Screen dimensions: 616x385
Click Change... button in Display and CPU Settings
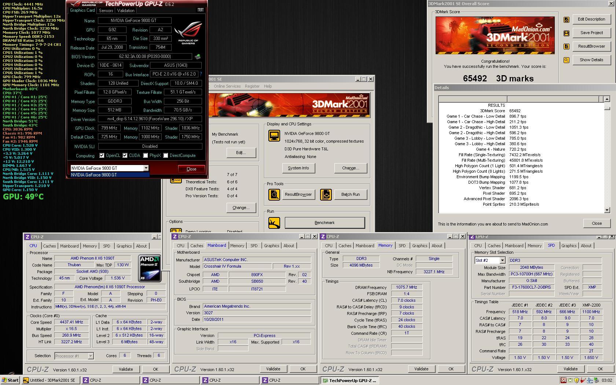(x=351, y=168)
